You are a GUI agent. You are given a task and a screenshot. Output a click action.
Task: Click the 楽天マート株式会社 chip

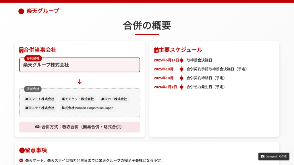(x=40, y=99)
